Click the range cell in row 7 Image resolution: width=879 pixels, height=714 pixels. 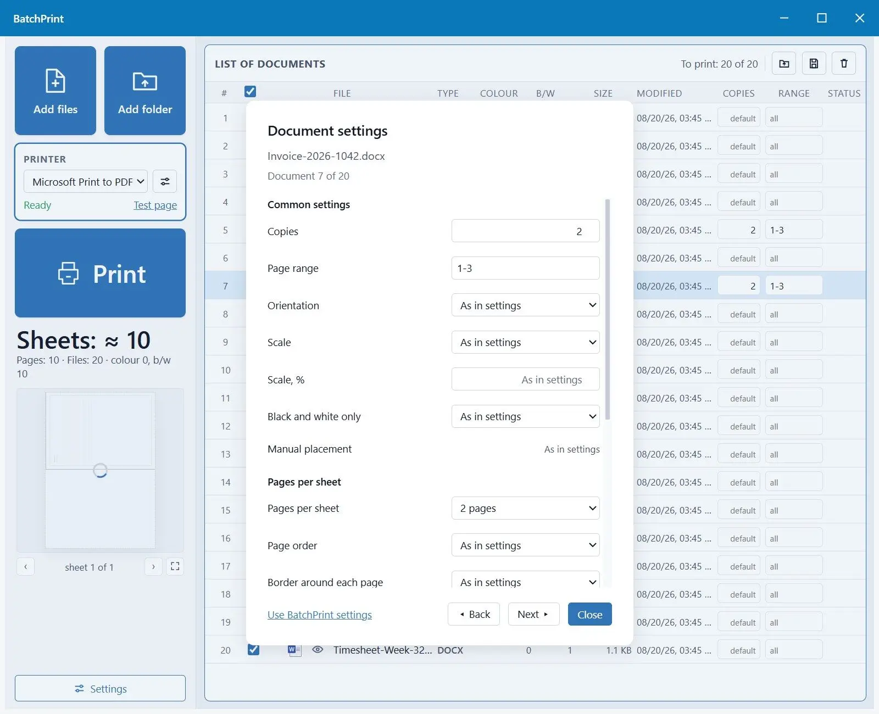[794, 286]
